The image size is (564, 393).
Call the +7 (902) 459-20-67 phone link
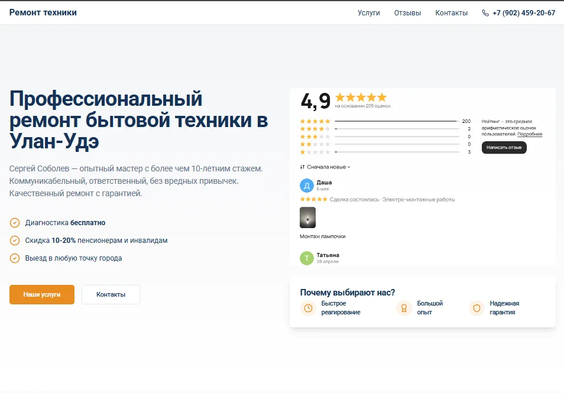[x=524, y=13]
